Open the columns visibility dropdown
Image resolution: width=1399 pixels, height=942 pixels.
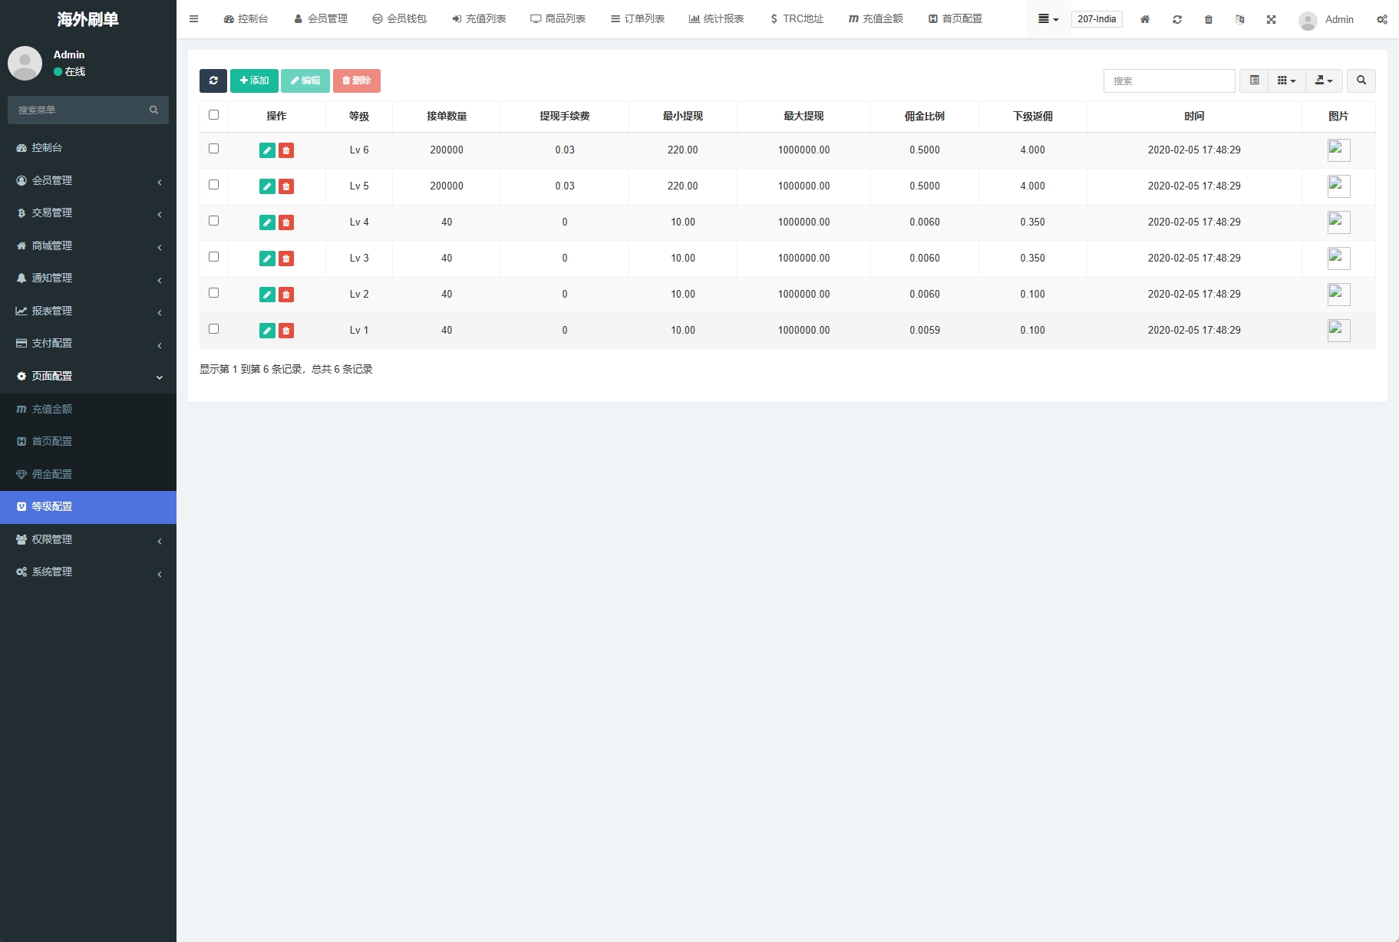point(1286,81)
